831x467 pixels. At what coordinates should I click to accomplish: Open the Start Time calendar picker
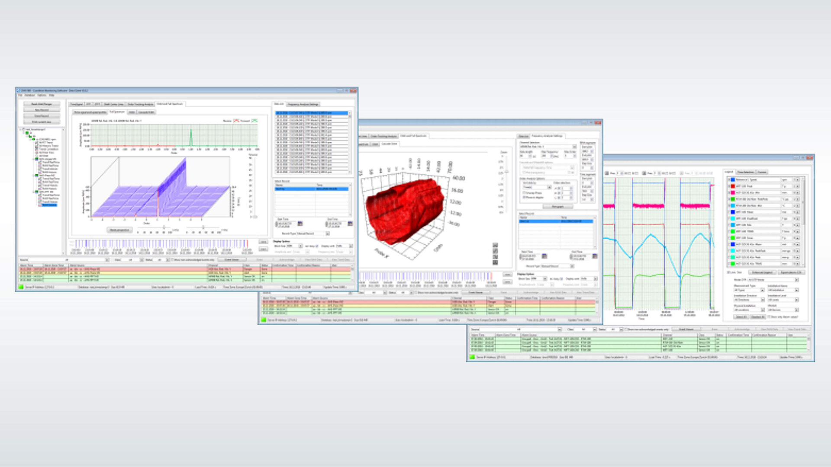(300, 224)
